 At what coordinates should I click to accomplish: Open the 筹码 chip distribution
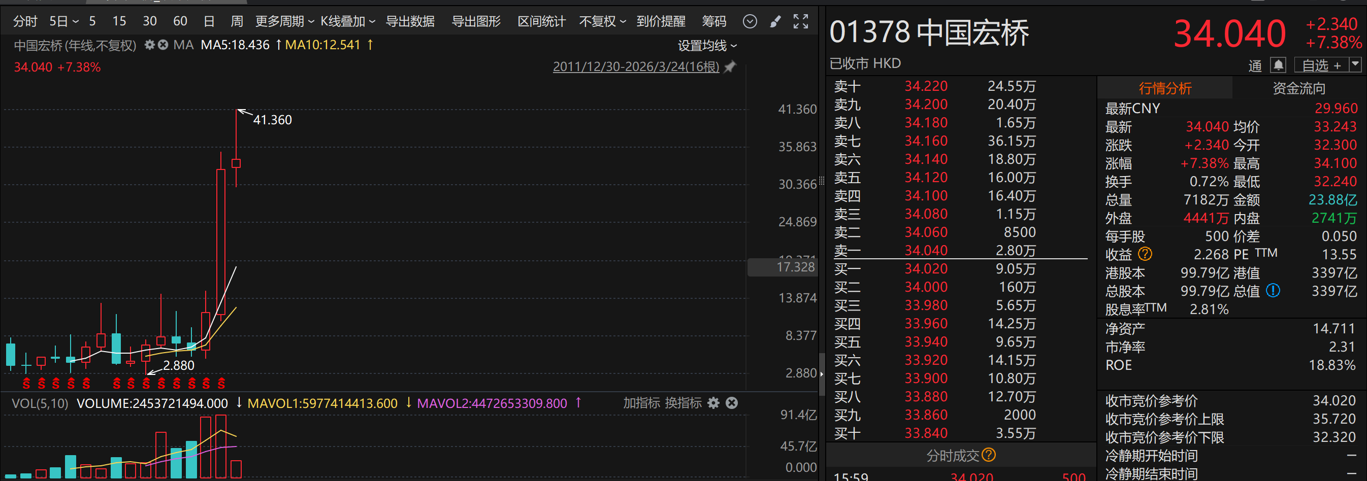(x=714, y=21)
